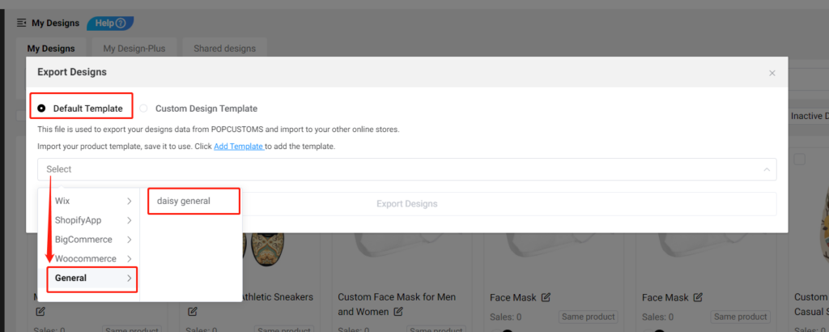
Task: Expand the ShopifyApp submenu chevron
Action: (x=129, y=220)
